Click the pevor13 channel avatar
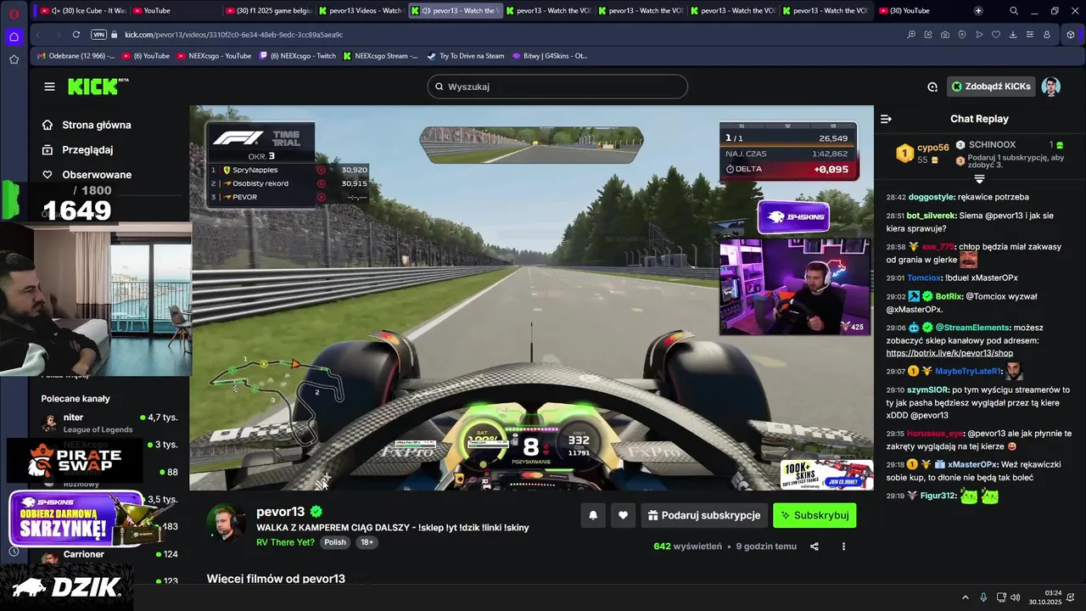 227,523
